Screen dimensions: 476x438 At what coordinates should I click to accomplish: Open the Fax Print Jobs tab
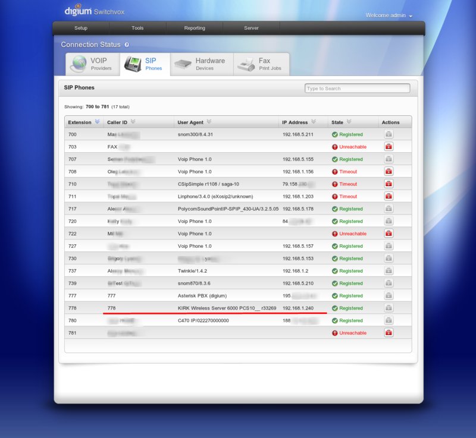pos(261,64)
